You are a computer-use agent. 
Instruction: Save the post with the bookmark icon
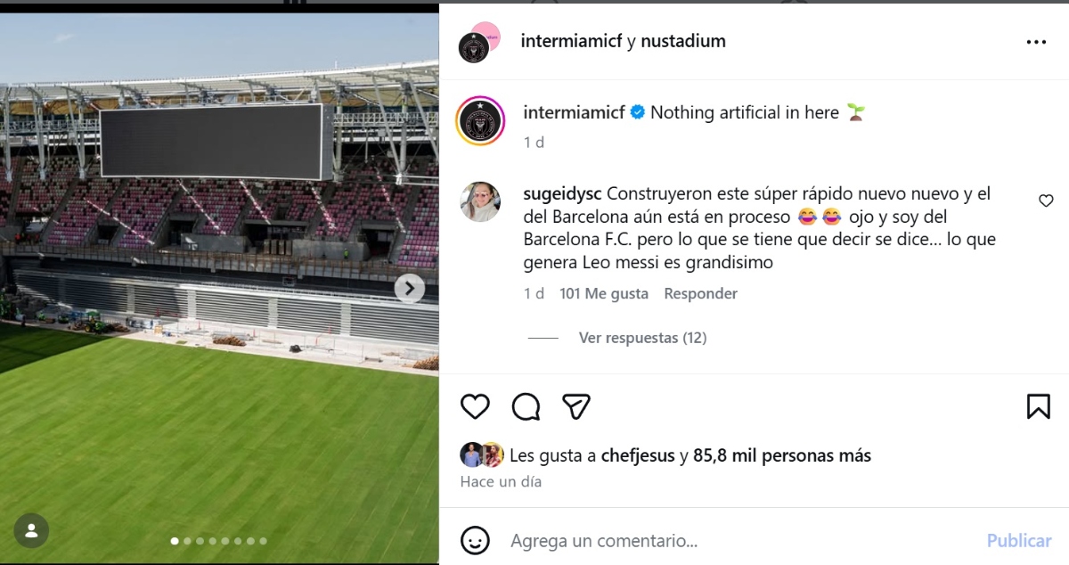coord(1038,406)
